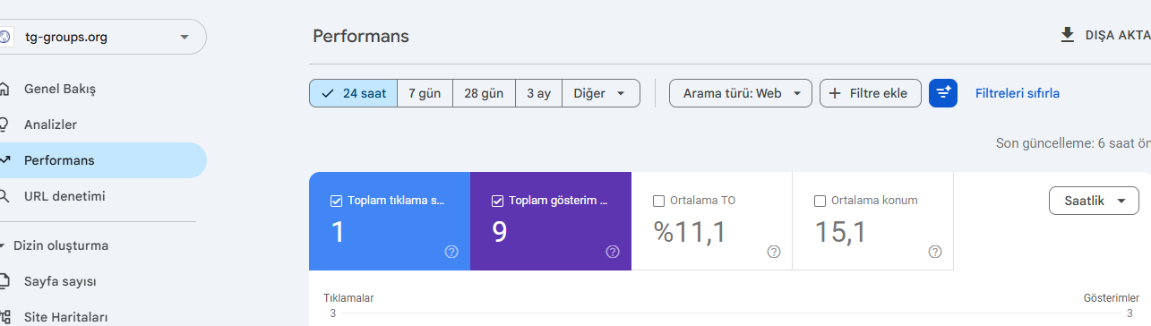The height and width of the screenshot is (326, 1151).
Task: Click the help icon on Ortalama TO card
Action: click(x=774, y=252)
